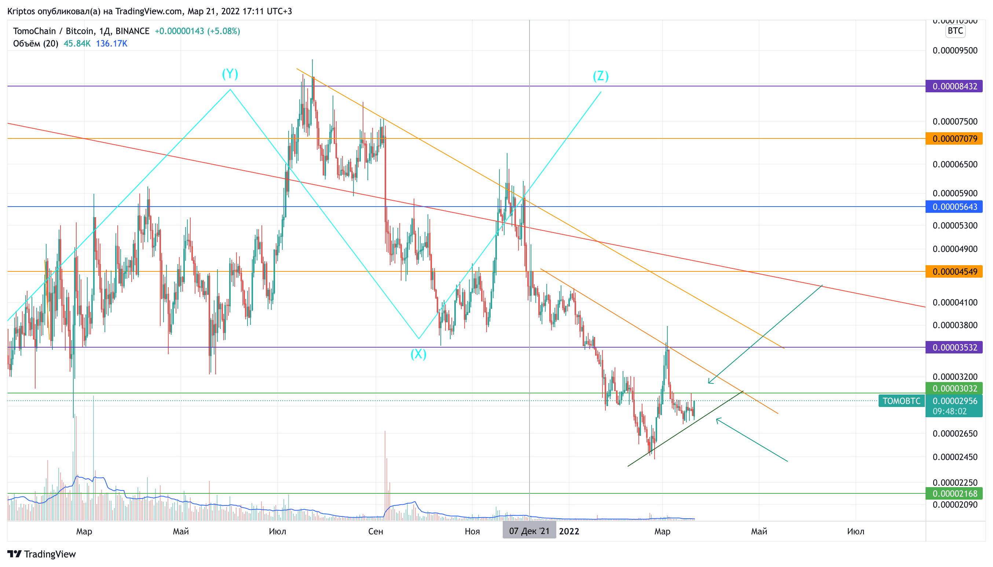993x567 pixels.
Task: Click the 0.00002450 price scale value
Action: (x=955, y=457)
